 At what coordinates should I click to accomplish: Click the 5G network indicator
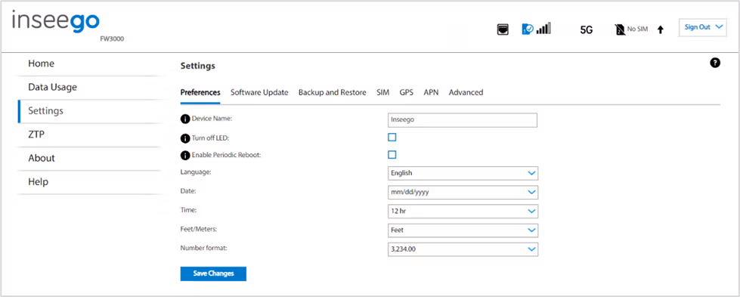pos(586,29)
